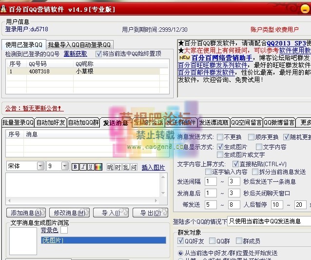The image size is (311, 260).
Task: Insert random characters 乱 button
Action: click(x=126, y=167)
